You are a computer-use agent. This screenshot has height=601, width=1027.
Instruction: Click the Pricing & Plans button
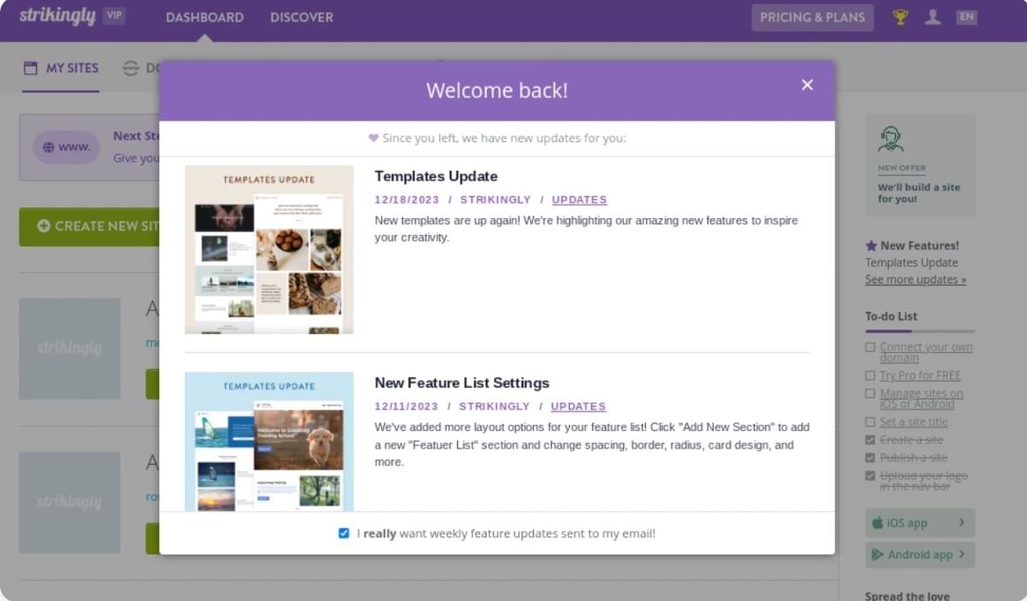click(x=812, y=17)
